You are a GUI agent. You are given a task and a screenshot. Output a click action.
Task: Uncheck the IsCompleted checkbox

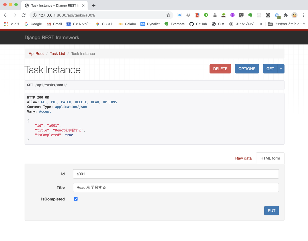(76, 199)
